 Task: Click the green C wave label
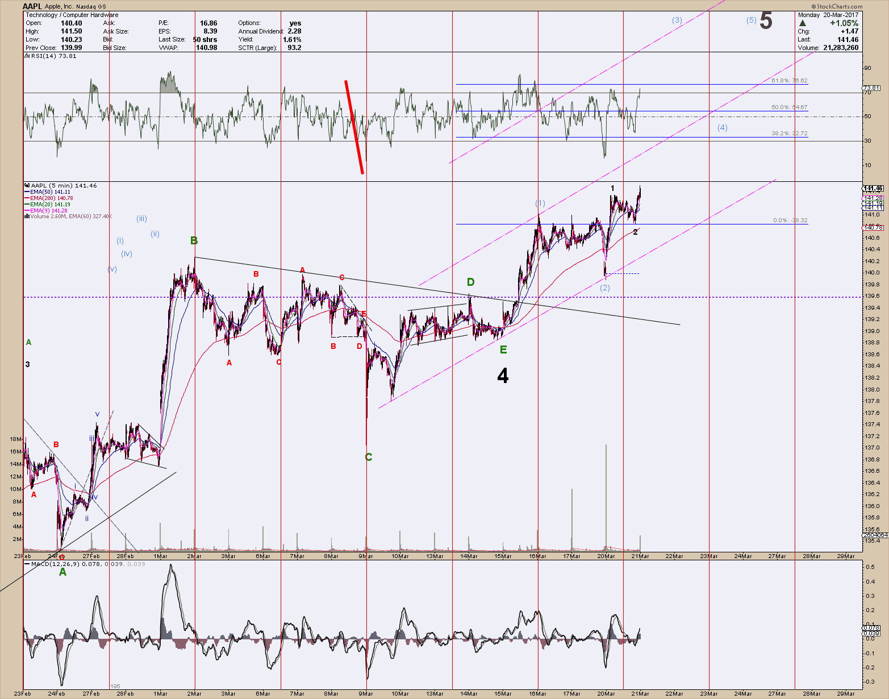368,457
